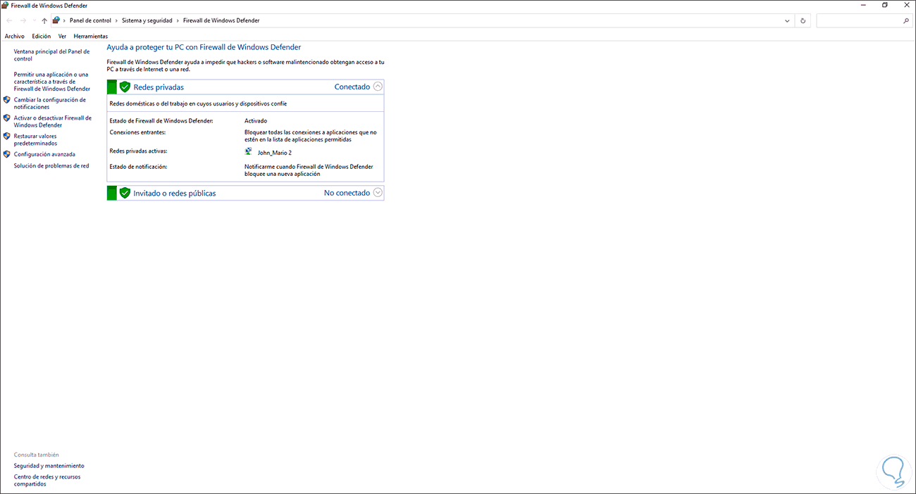Open Permitir una aplicación a través de Firewall
The height and width of the screenshot is (494, 916).
pos(52,82)
